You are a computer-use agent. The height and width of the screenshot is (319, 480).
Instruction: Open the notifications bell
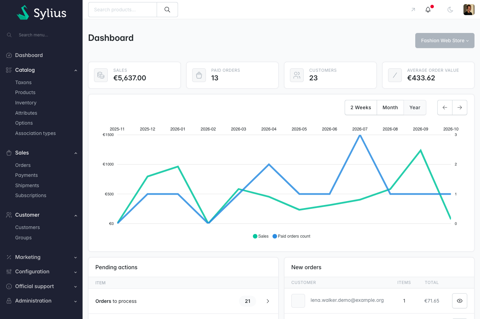[x=428, y=10]
